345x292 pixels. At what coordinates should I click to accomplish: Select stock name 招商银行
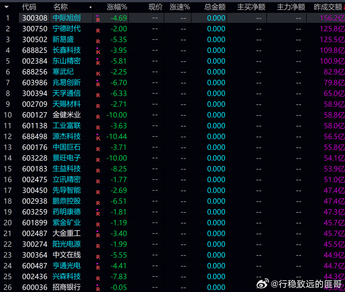(67, 287)
